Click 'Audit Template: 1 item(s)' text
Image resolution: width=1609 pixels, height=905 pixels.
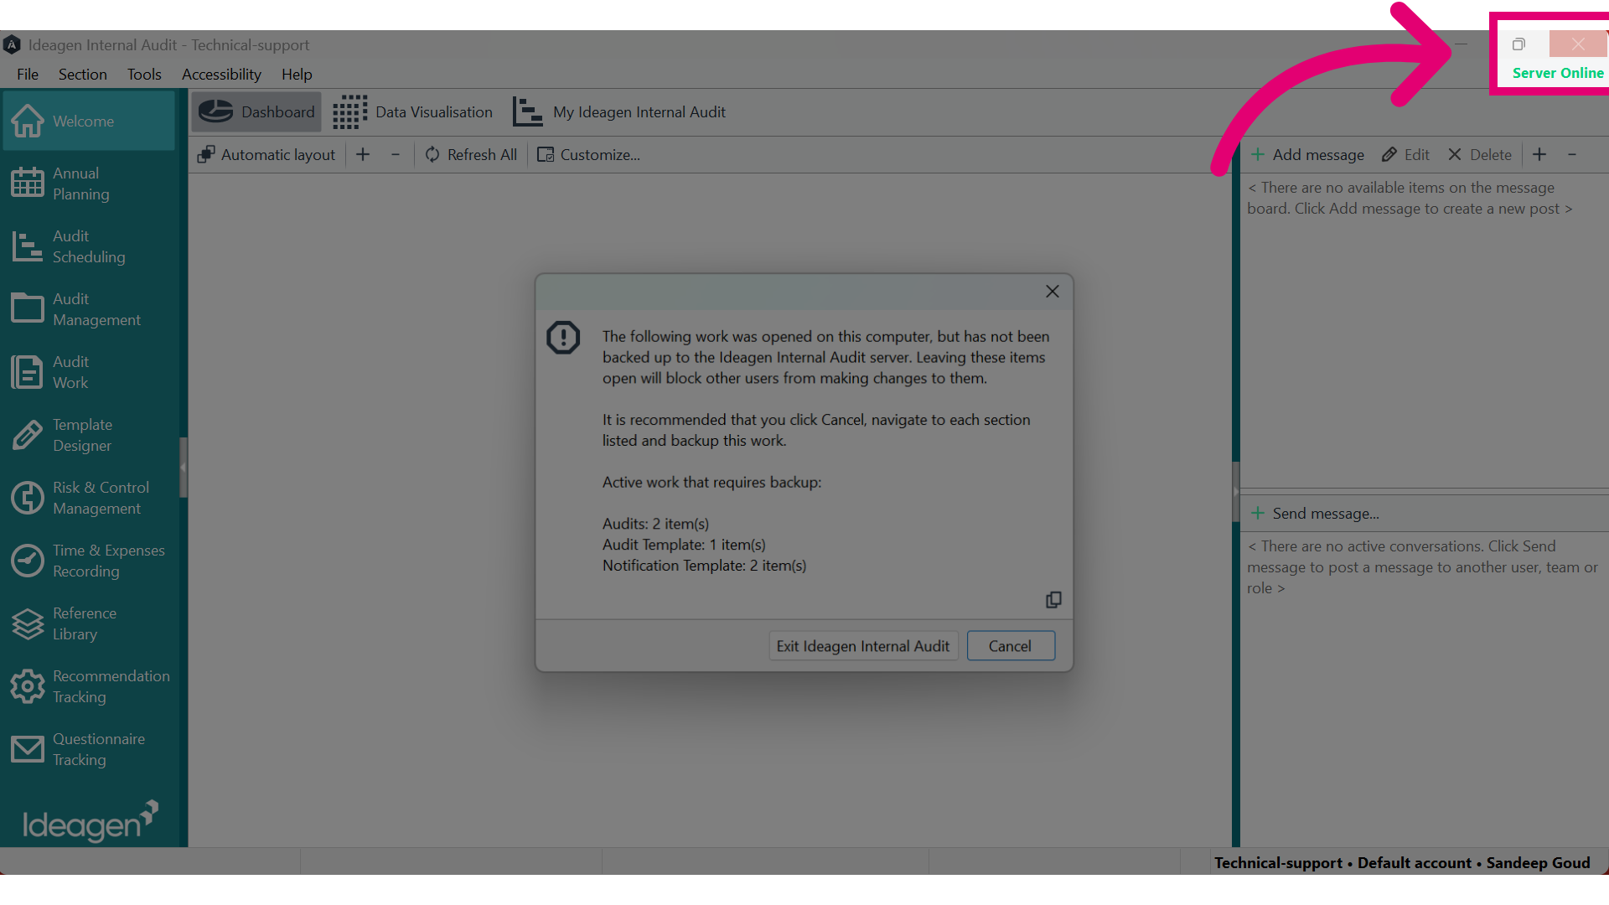[684, 545]
